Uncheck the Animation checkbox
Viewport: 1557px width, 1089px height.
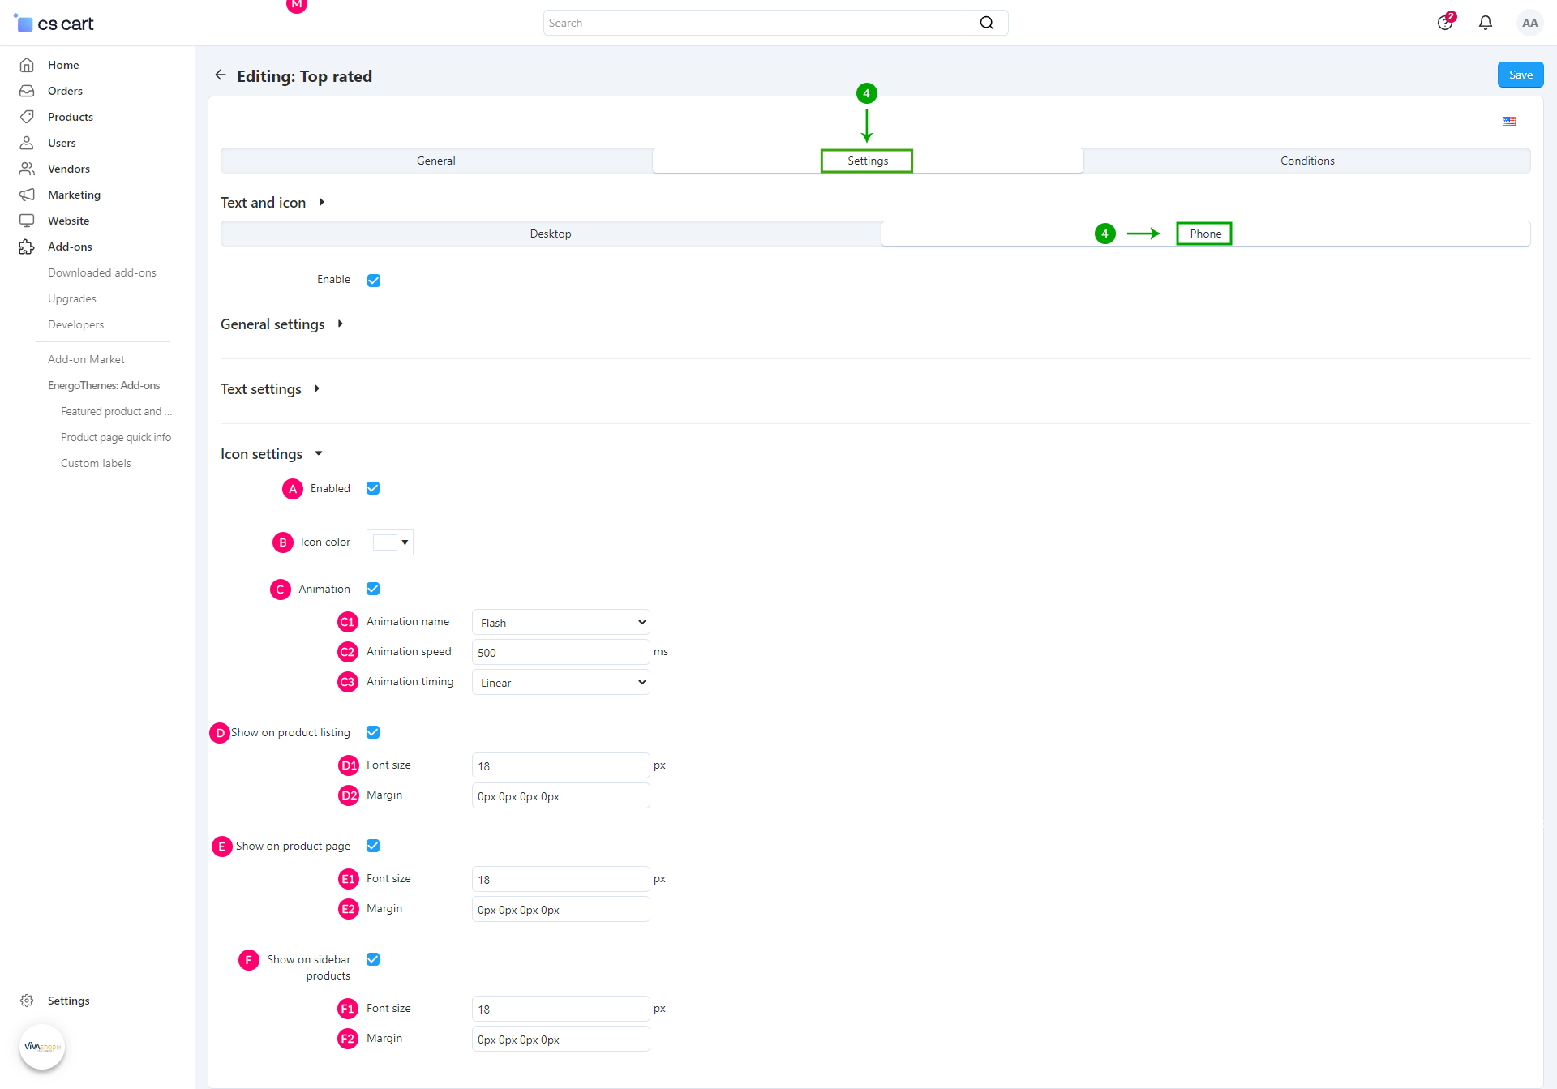(x=373, y=589)
